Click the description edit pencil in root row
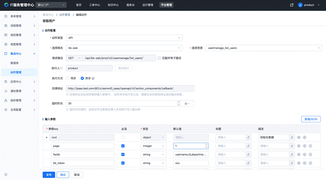Viewport: 326px width, 180px height. pyautogui.click(x=292, y=137)
